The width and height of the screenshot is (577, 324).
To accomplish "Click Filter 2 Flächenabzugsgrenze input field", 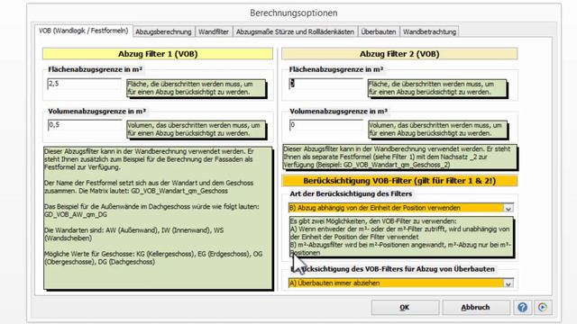I will point(325,84).
